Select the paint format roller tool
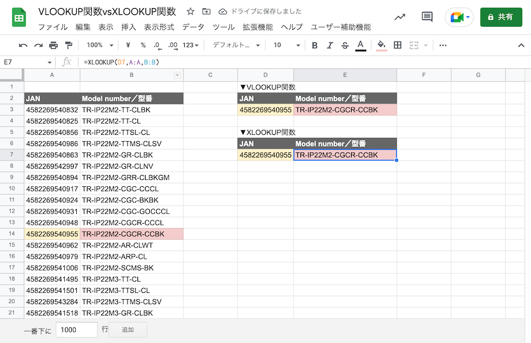 point(69,45)
